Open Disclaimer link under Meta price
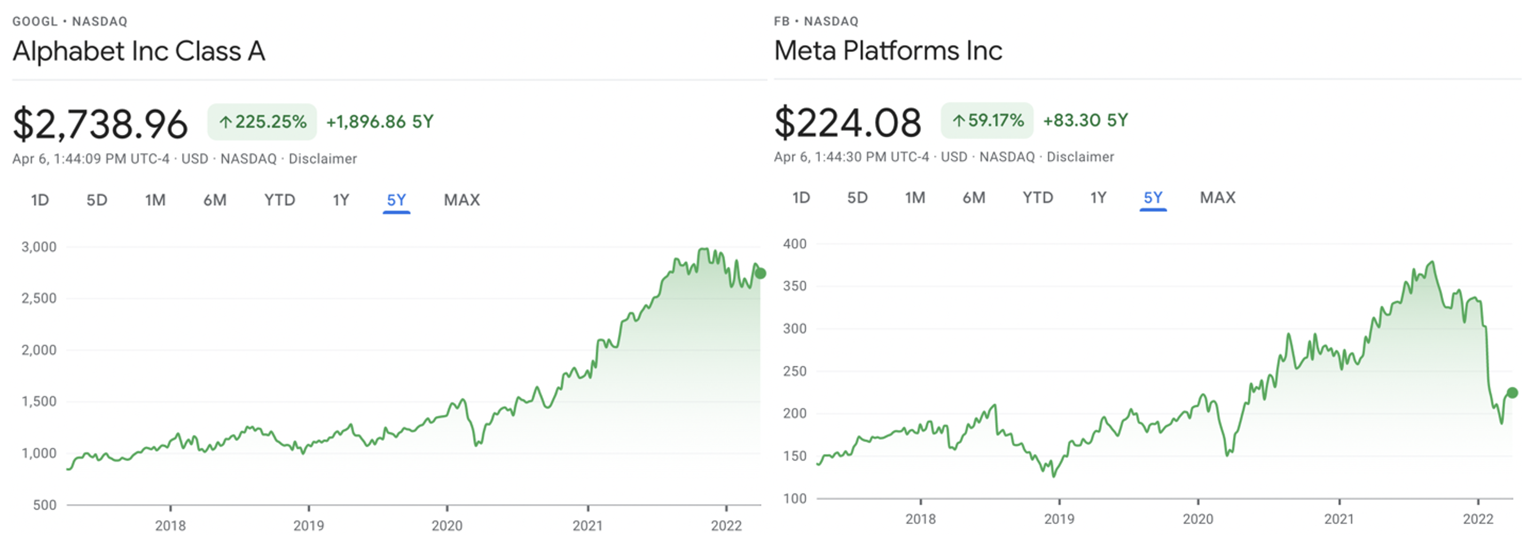Screen dimensions: 1535x546 pos(1080,157)
